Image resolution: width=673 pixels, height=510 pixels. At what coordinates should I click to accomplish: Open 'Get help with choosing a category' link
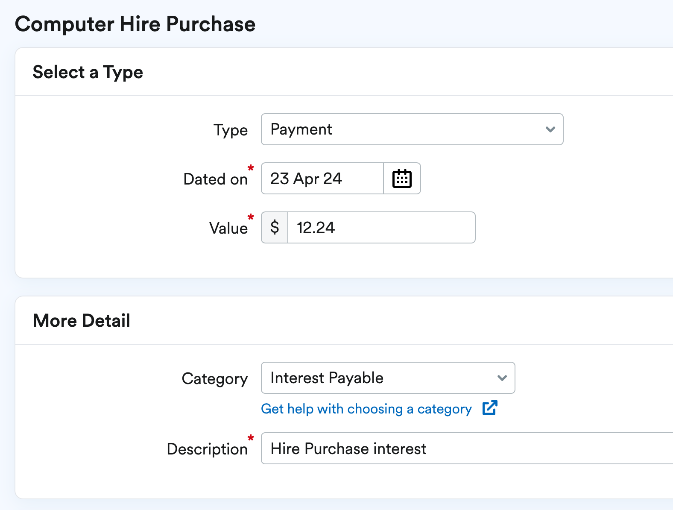click(x=366, y=409)
